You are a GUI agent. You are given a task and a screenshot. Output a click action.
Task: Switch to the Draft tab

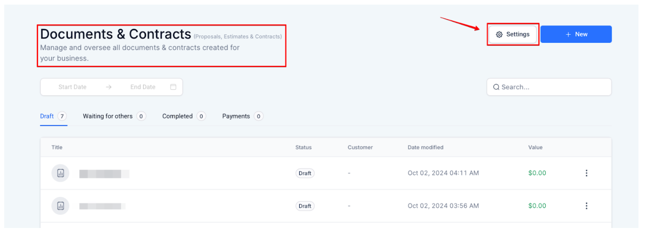coord(47,116)
